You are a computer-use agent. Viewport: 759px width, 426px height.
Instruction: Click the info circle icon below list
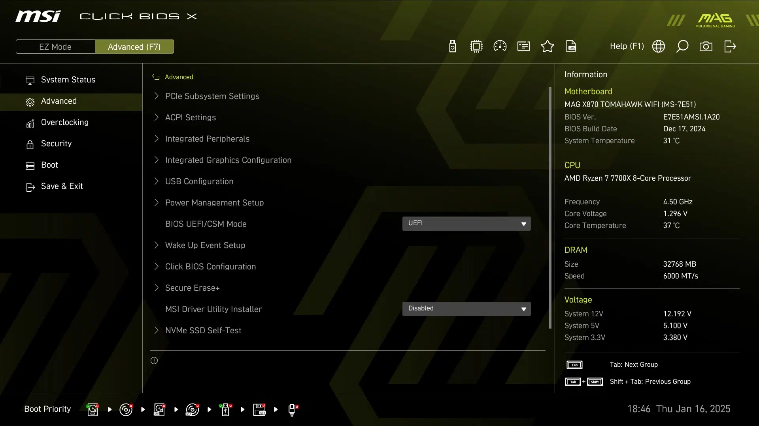pyautogui.click(x=154, y=361)
